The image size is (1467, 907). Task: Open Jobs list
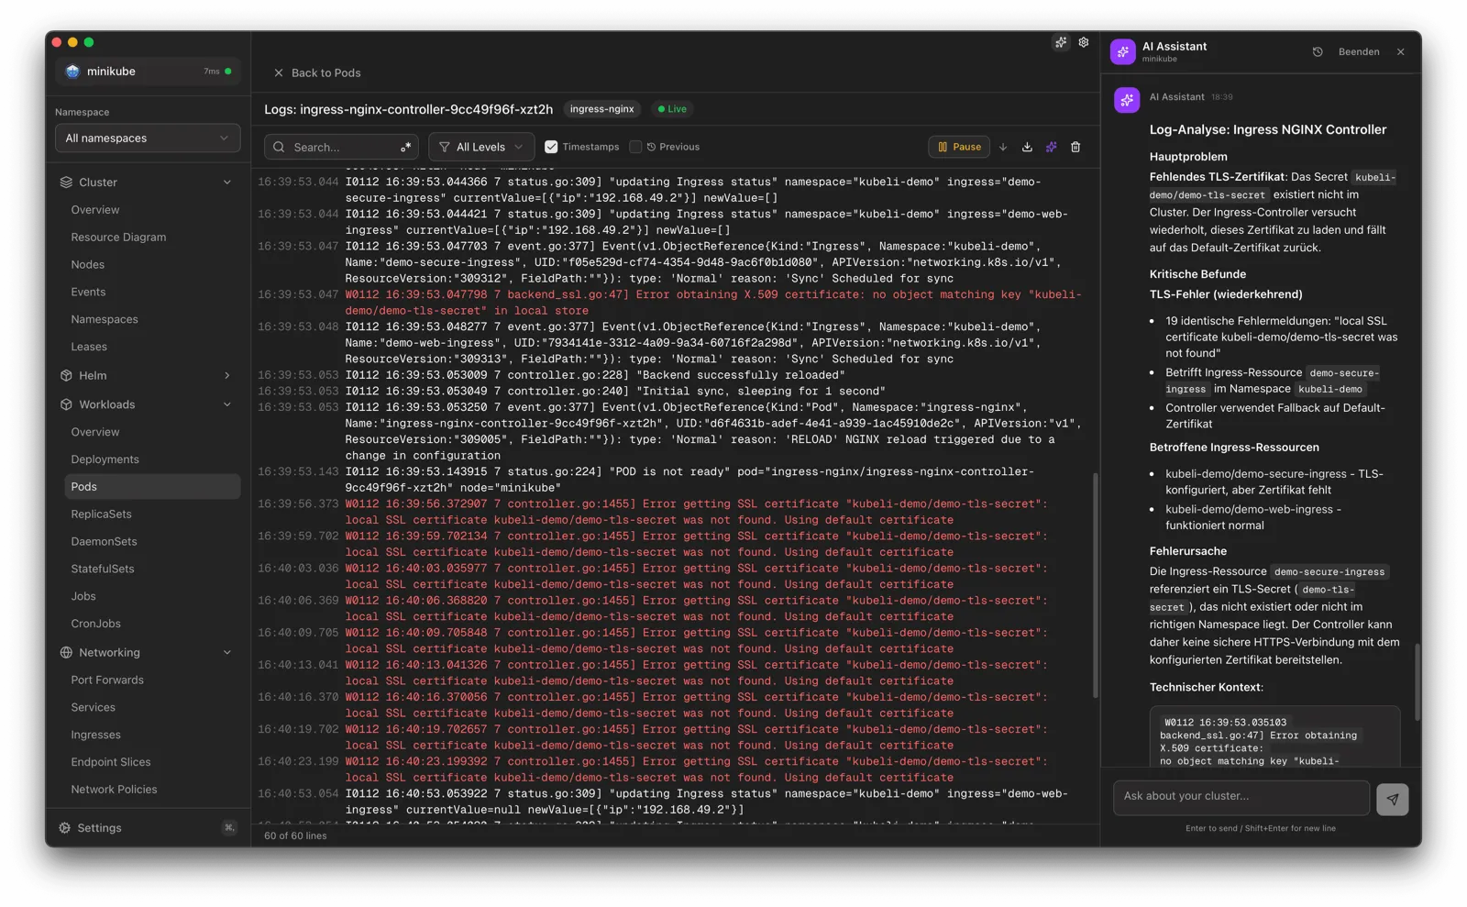83,597
